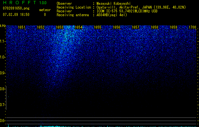Click the 0.7 kHz axis label
This screenshot has height=127, width=199.
[3, 105]
